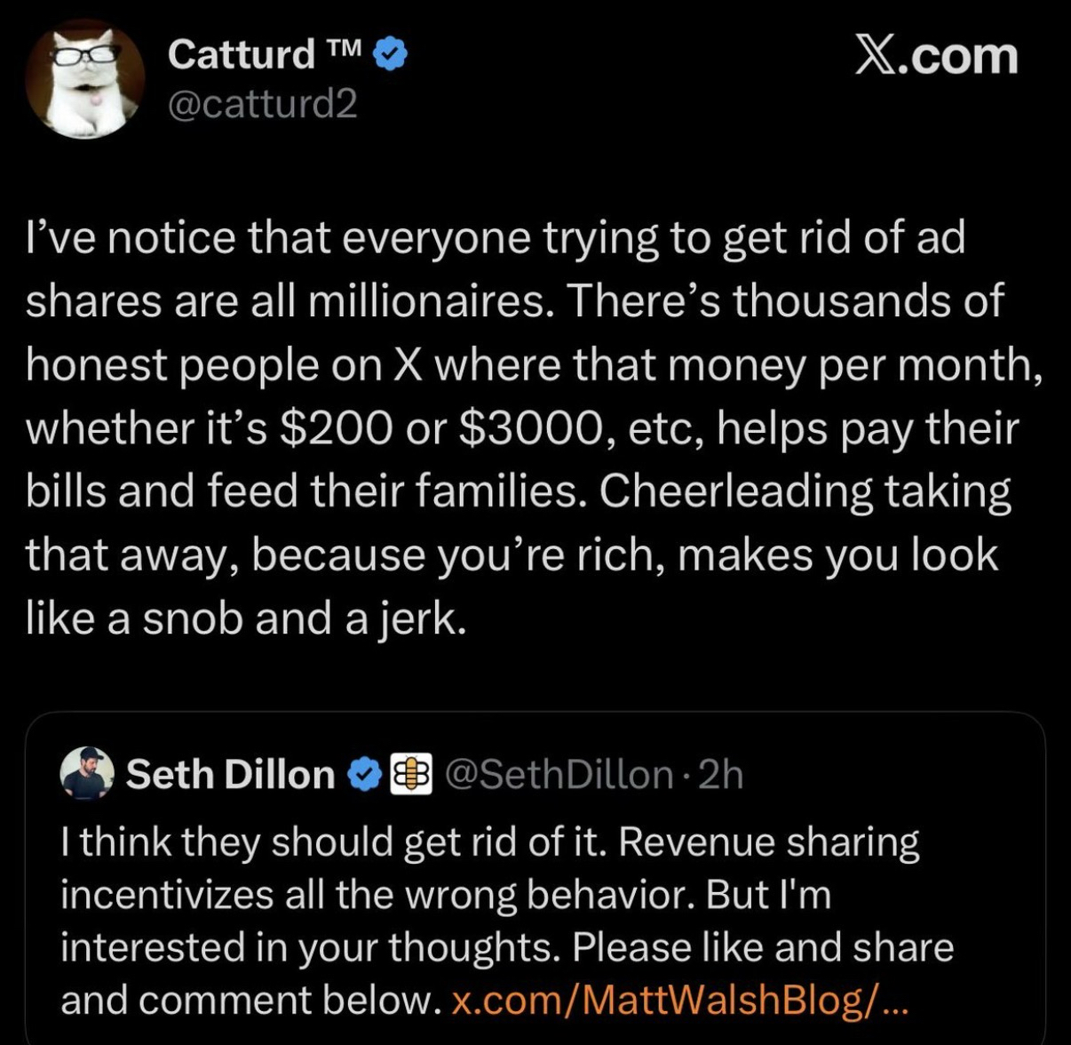Click the Babylon Bee affiliation badge
The image size is (1071, 1045).
coord(410,774)
